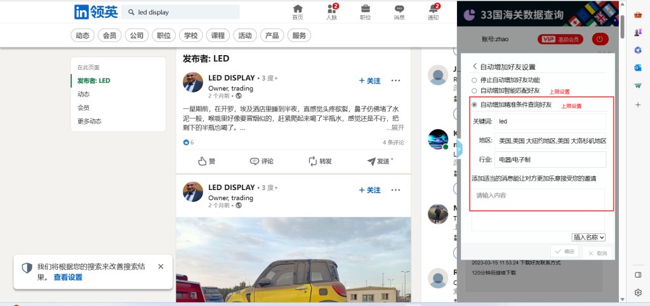The image size is (650, 306).
Task: Open the three-dot menu on first post
Action: click(395, 81)
